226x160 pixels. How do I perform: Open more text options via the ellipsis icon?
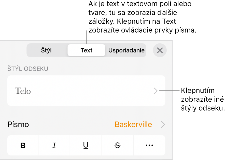click(149, 145)
